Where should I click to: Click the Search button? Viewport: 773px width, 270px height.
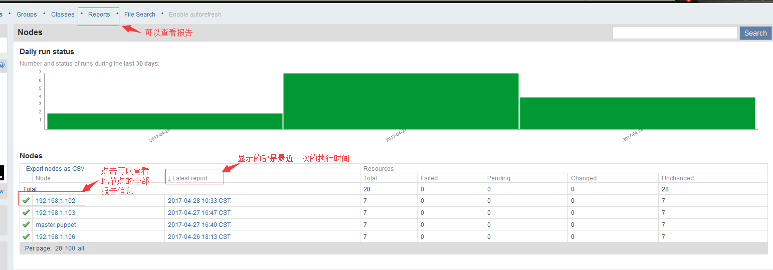(x=755, y=33)
